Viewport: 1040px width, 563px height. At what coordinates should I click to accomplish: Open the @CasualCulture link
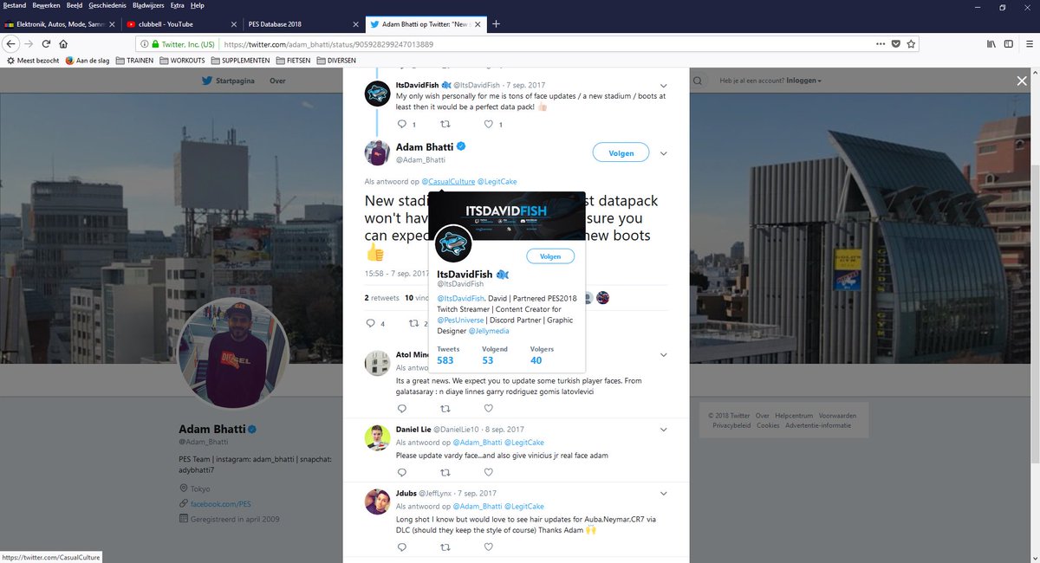click(x=449, y=181)
